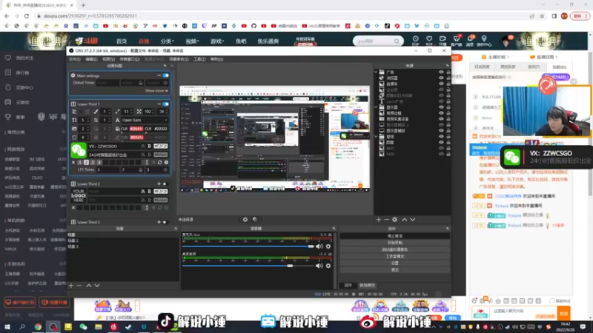Add a new scene with the plus button
The image size is (593, 333).
tap(71, 286)
